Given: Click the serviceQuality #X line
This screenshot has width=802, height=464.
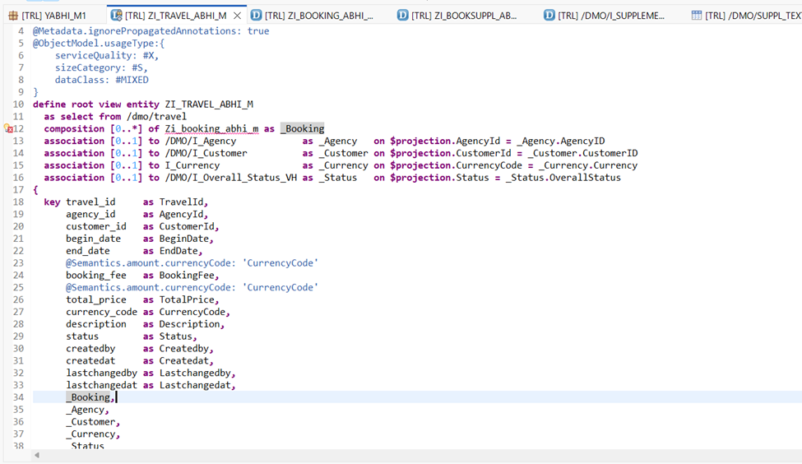Looking at the screenshot, I should pos(107,55).
